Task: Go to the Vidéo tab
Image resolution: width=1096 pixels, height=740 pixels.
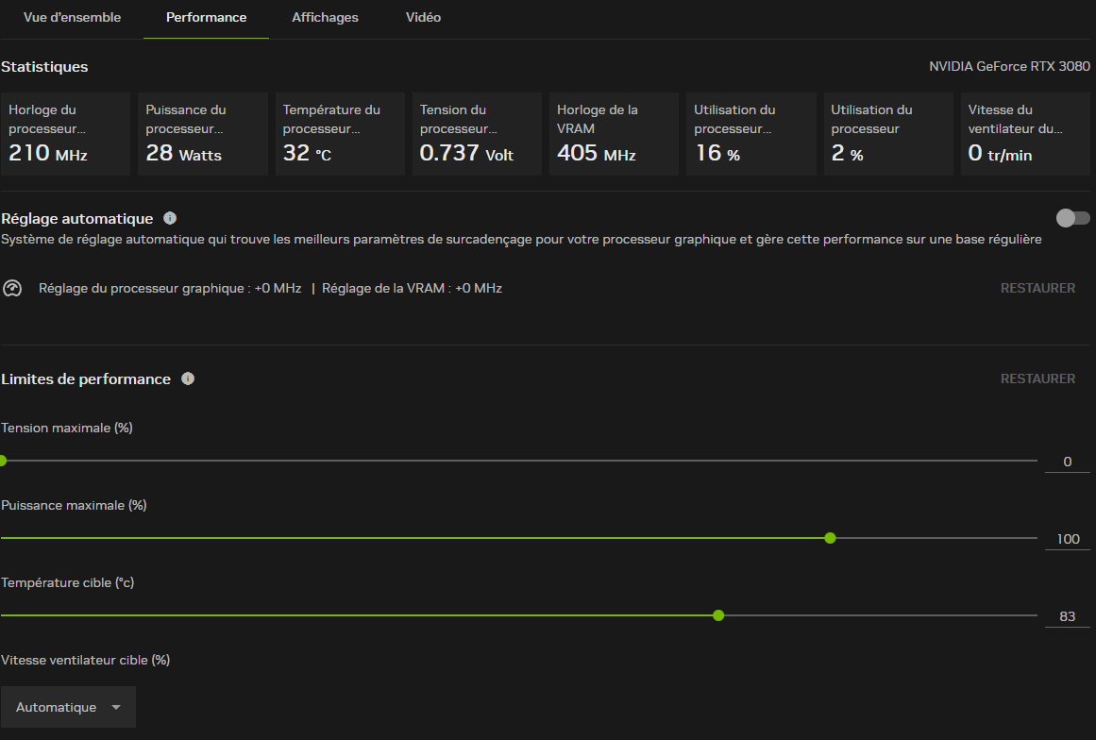Action: click(423, 18)
